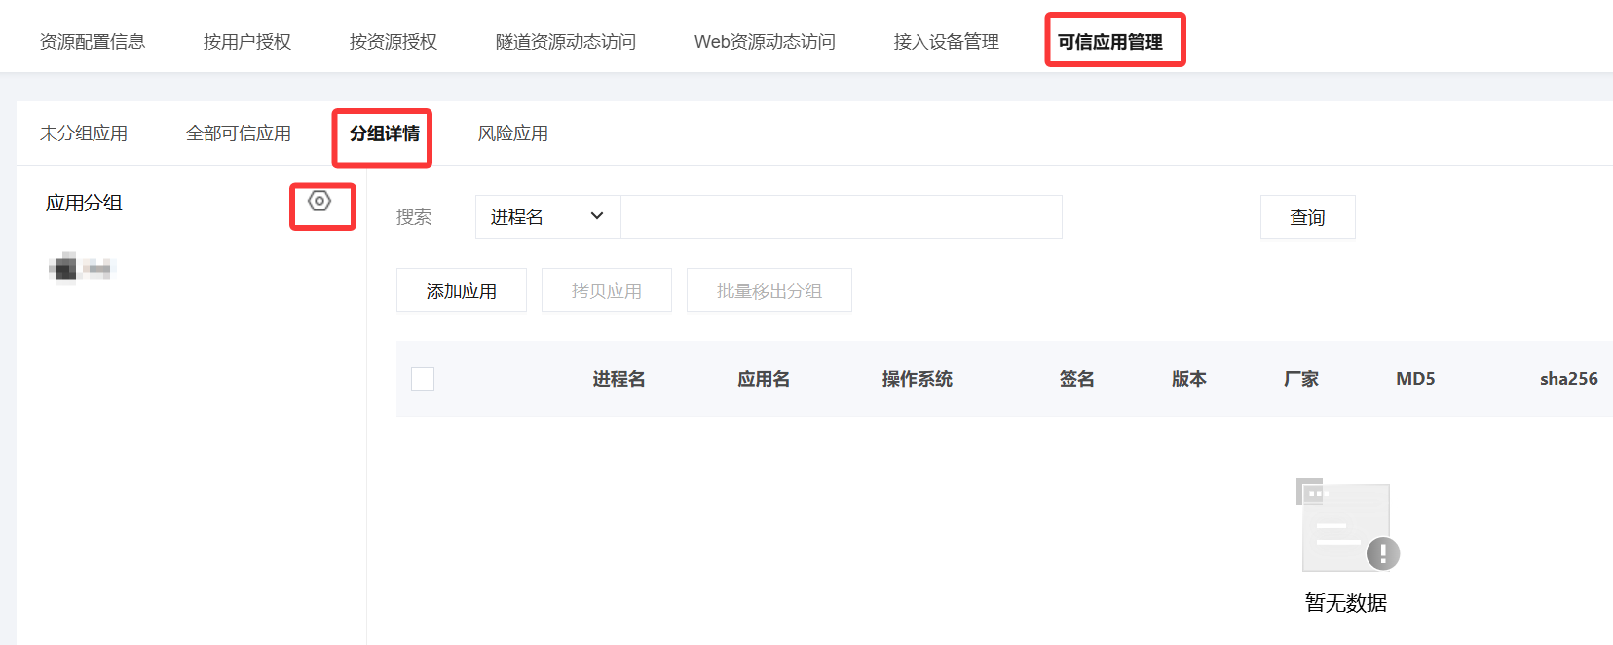1613x645 pixels.
Task: Select the 分组详情 sub-tab
Action: pos(385,133)
